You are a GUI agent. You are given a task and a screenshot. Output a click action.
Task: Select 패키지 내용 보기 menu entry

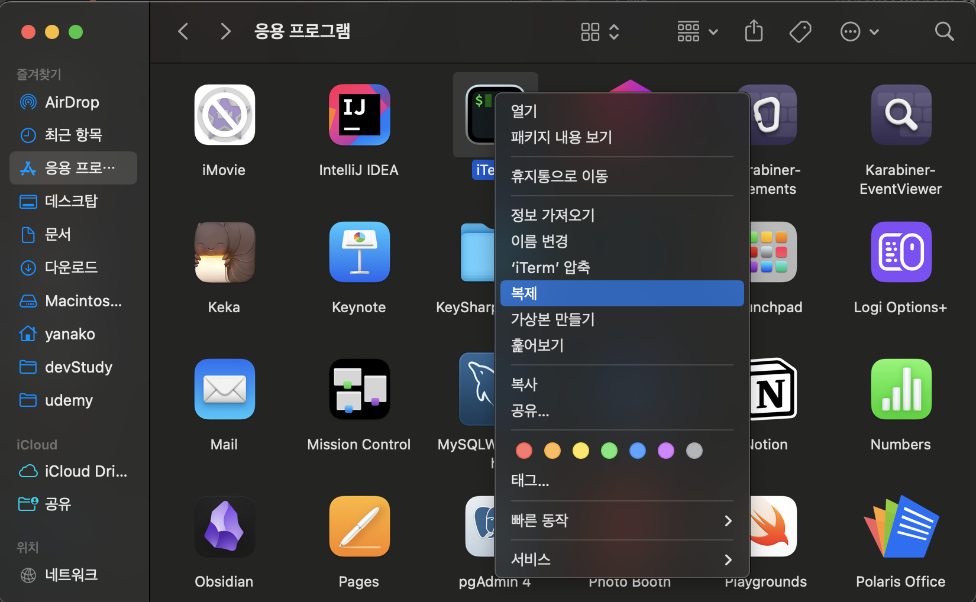[x=622, y=137]
